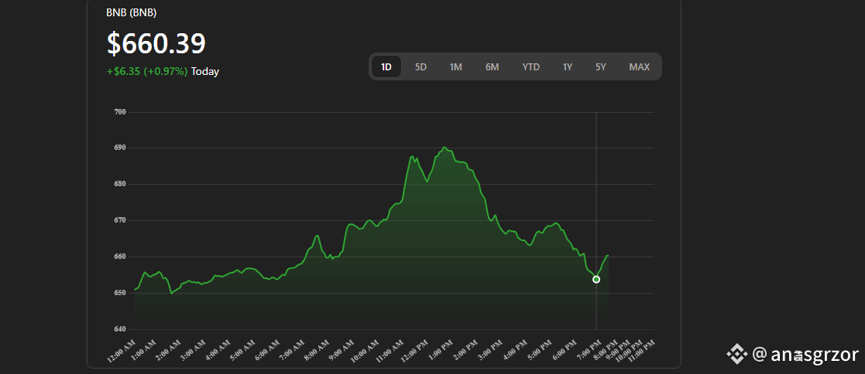Click the 650 y-axis label
This screenshot has height=374, width=865.
[120, 293]
